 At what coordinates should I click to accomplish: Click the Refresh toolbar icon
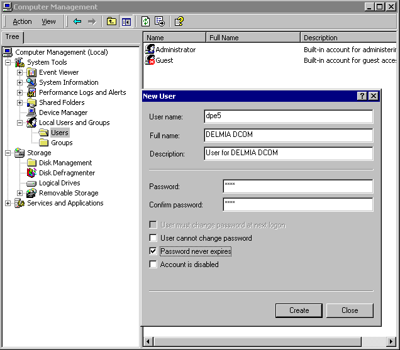pyautogui.click(x=145, y=21)
